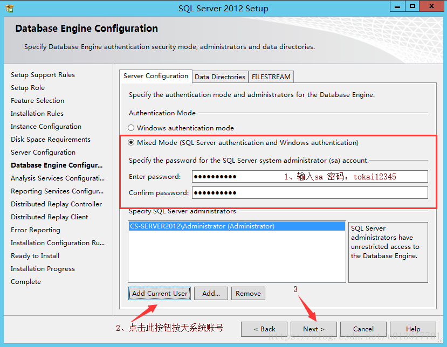The width and height of the screenshot is (447, 347).
Task: Select Mixed Mode authentication radio button
Action: click(131, 142)
